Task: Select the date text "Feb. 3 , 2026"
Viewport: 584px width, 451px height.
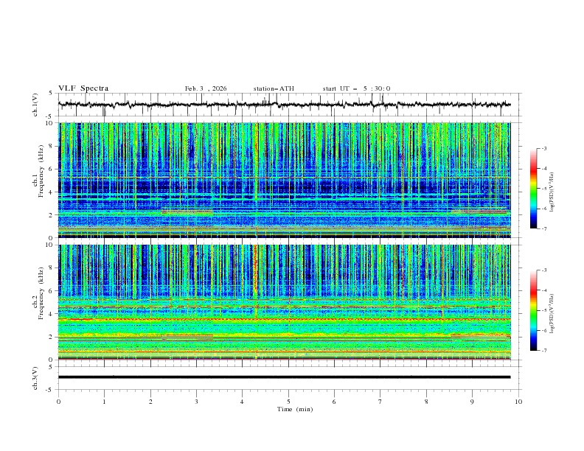Action: click(206, 88)
